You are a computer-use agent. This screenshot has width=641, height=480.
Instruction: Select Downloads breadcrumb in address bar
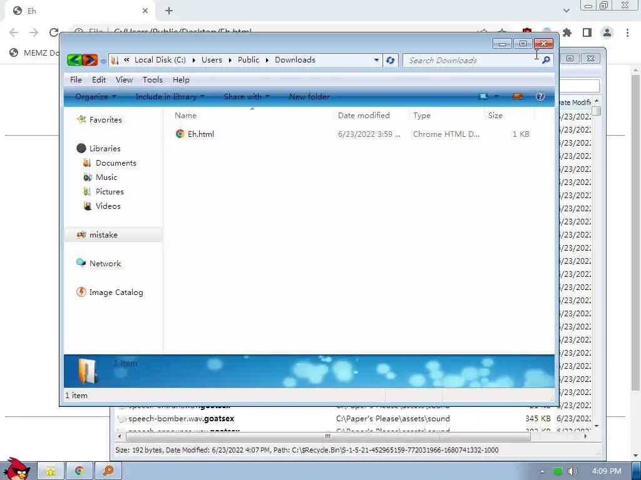coord(295,60)
